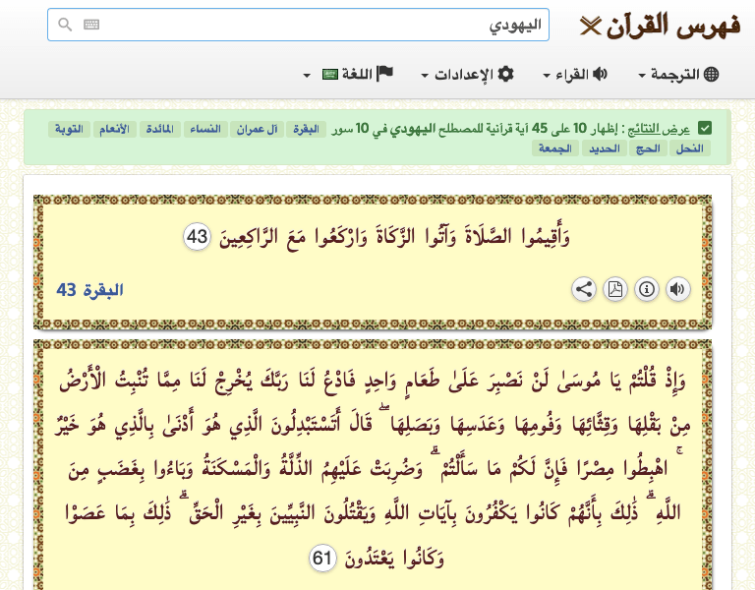Focus the search field containing اليهودي

[x=298, y=25]
